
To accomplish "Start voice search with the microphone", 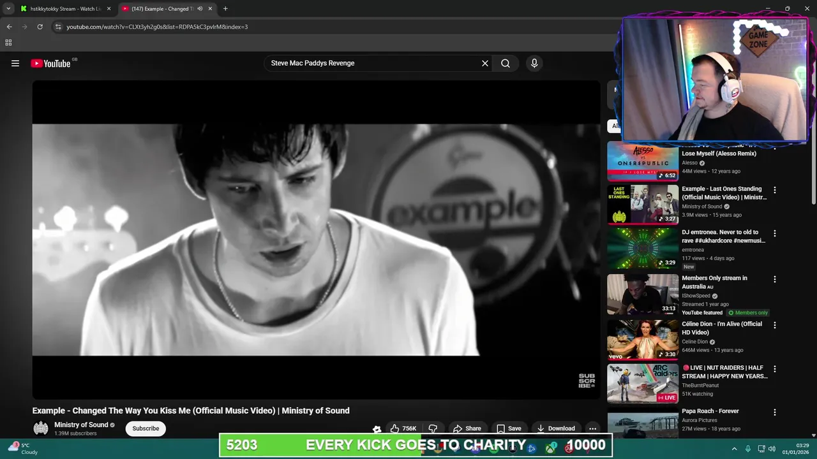I will pos(534,63).
